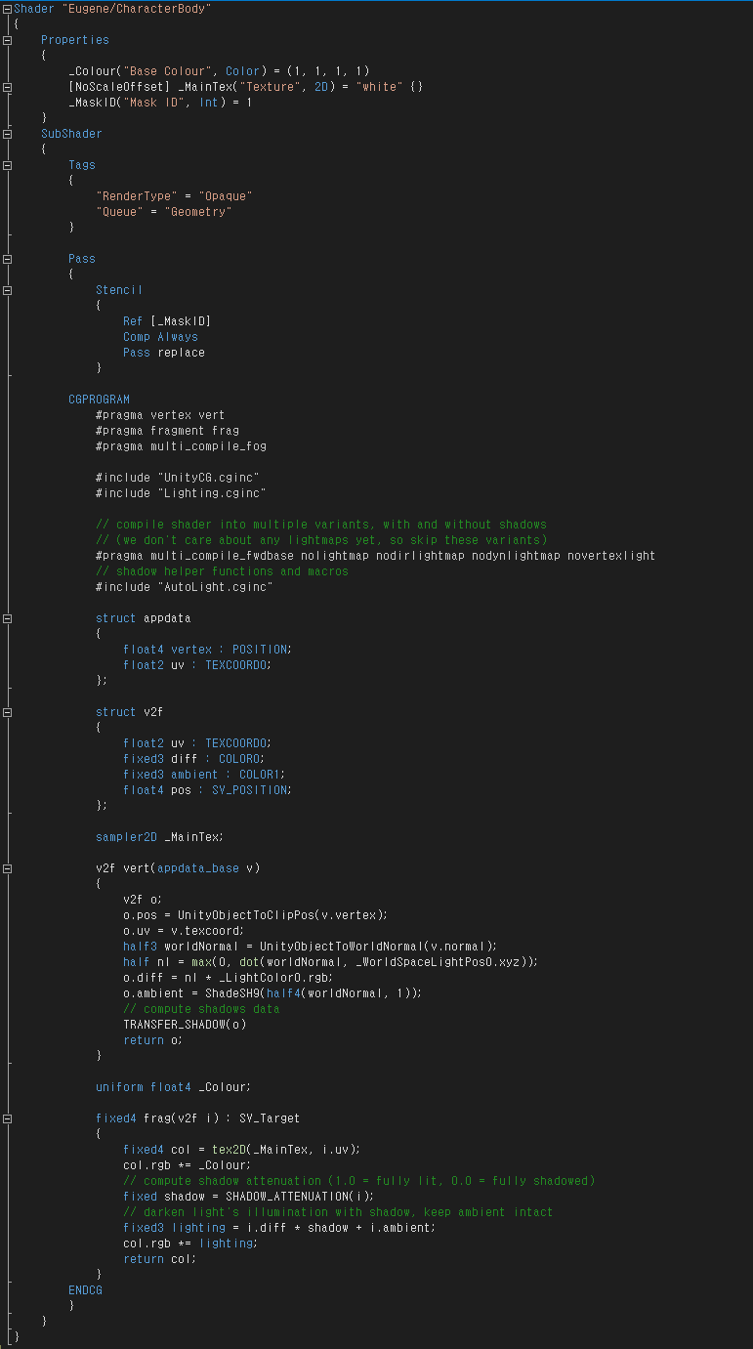The width and height of the screenshot is (753, 1349).
Task: Click the #pragma multi_compile_fog line
Action: pos(181,446)
